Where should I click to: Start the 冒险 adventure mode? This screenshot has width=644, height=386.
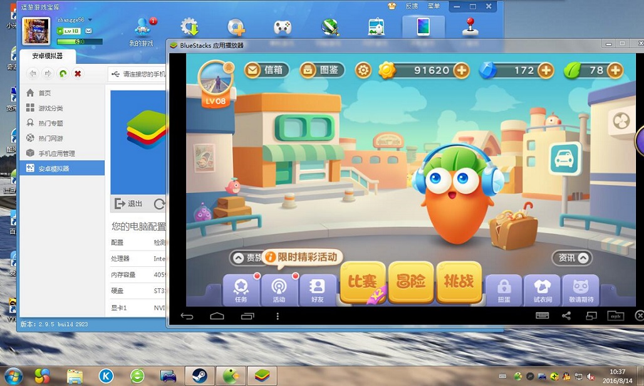click(411, 282)
